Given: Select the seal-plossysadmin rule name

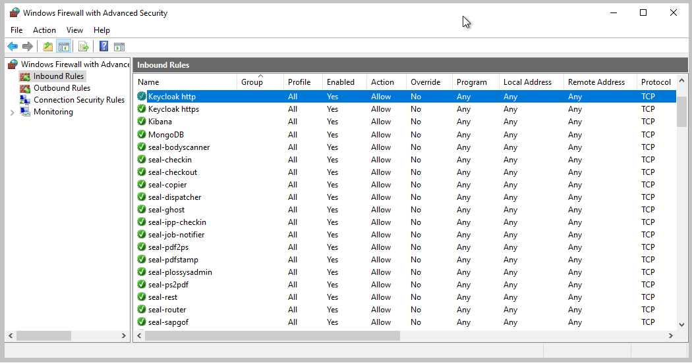Looking at the screenshot, I should tap(180, 272).
